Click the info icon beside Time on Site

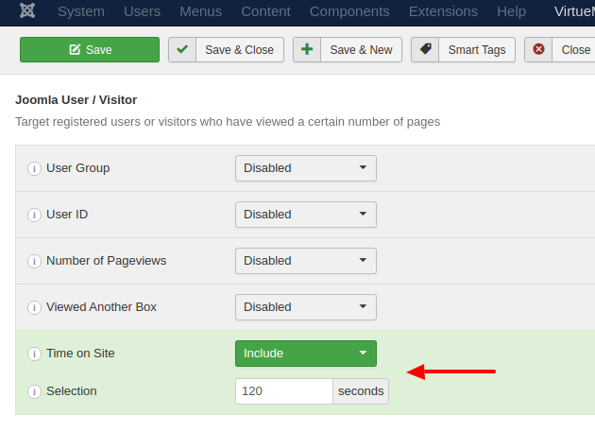[x=35, y=354]
